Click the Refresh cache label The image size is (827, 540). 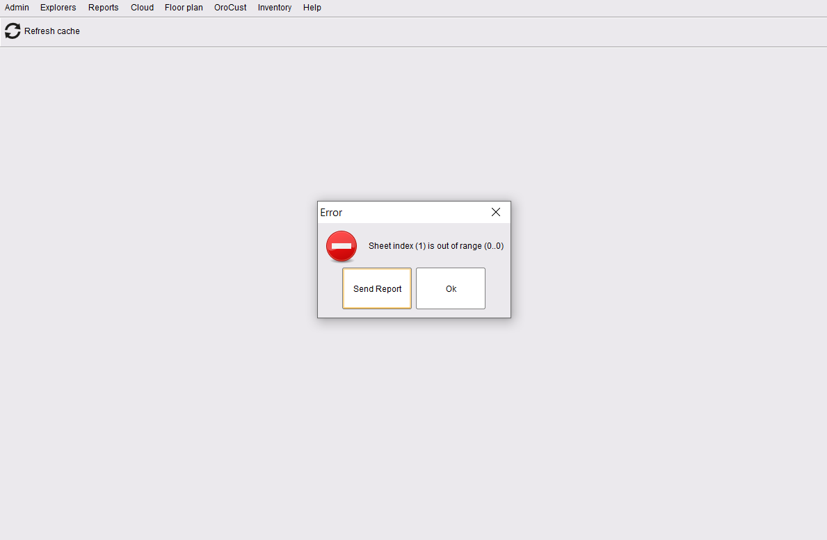[x=52, y=31]
